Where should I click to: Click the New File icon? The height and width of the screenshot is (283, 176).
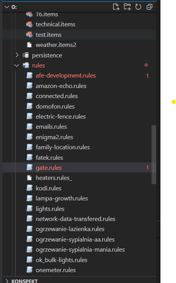coord(116,7)
